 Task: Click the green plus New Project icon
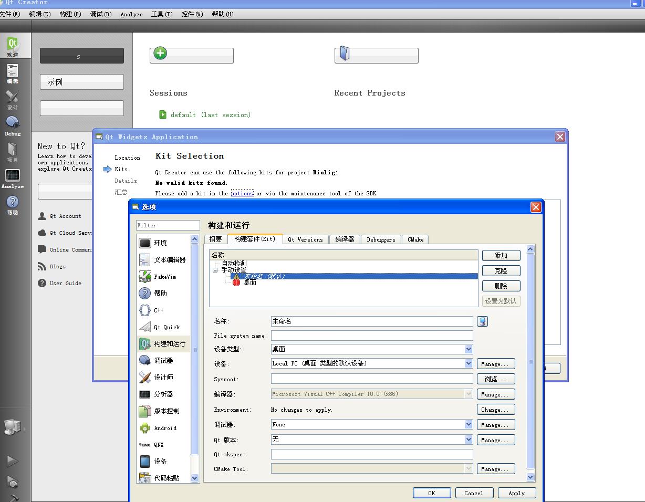pyautogui.click(x=160, y=53)
